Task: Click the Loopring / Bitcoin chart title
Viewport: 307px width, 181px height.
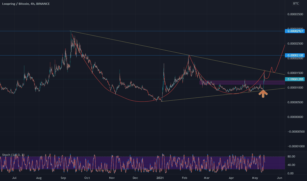Action: [26, 4]
